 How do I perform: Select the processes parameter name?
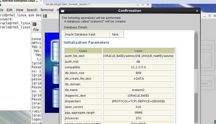pyautogui.click(x=72, y=118)
